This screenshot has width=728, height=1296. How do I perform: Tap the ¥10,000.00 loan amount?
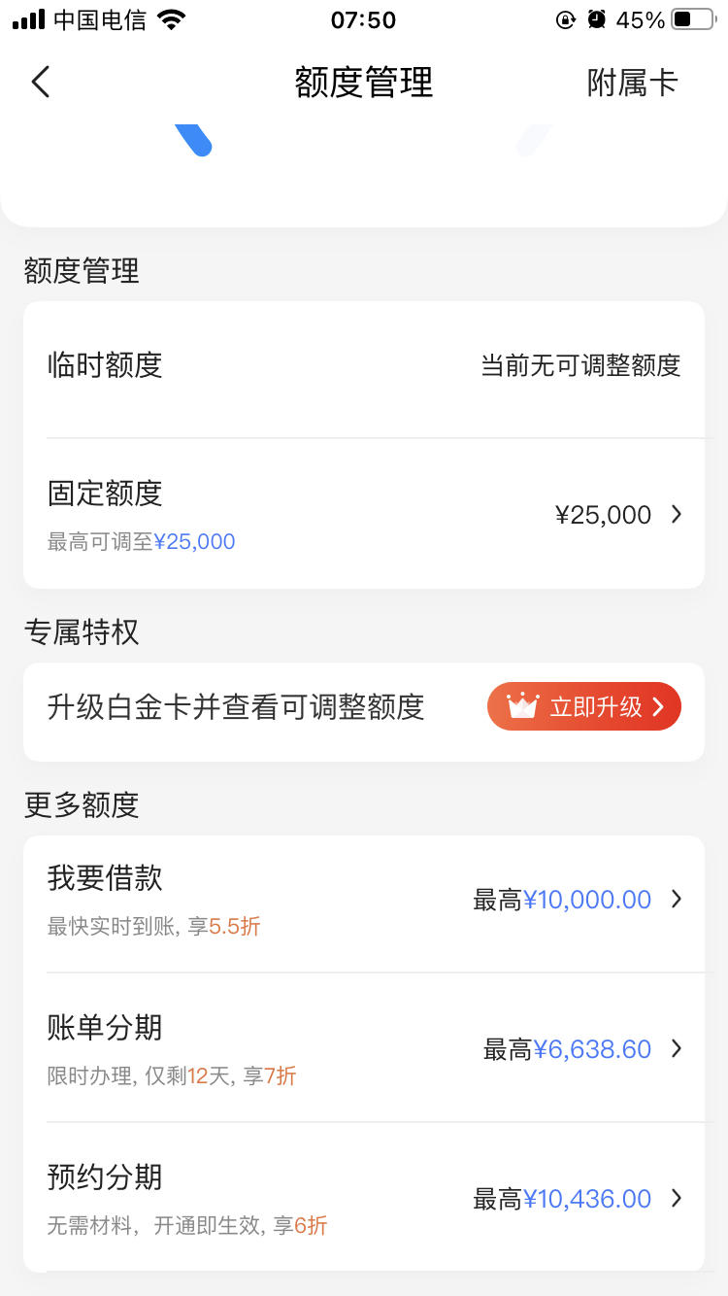587,900
